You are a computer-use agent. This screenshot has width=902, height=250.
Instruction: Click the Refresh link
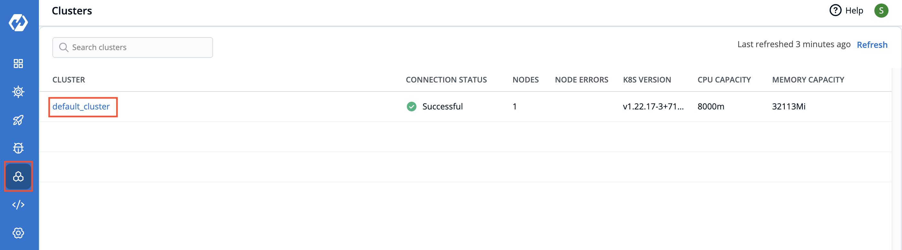click(x=872, y=45)
